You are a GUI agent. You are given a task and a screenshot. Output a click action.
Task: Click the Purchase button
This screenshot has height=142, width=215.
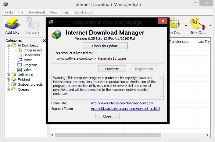pyautogui.click(x=112, y=69)
